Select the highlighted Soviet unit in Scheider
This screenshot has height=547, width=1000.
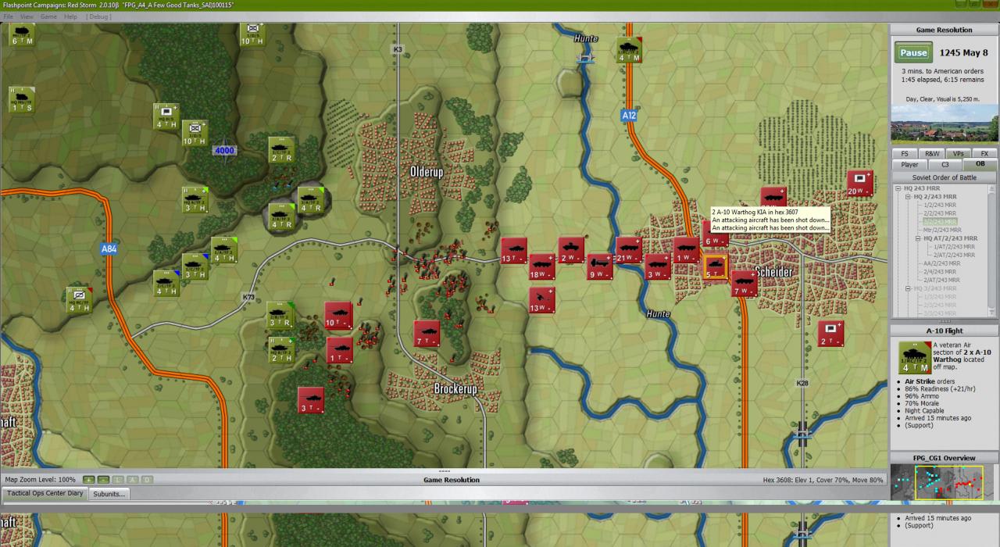click(x=715, y=268)
